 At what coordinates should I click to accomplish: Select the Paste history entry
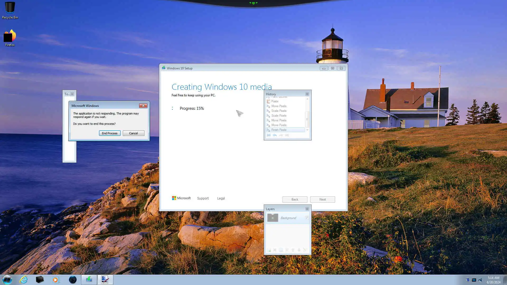point(275,101)
